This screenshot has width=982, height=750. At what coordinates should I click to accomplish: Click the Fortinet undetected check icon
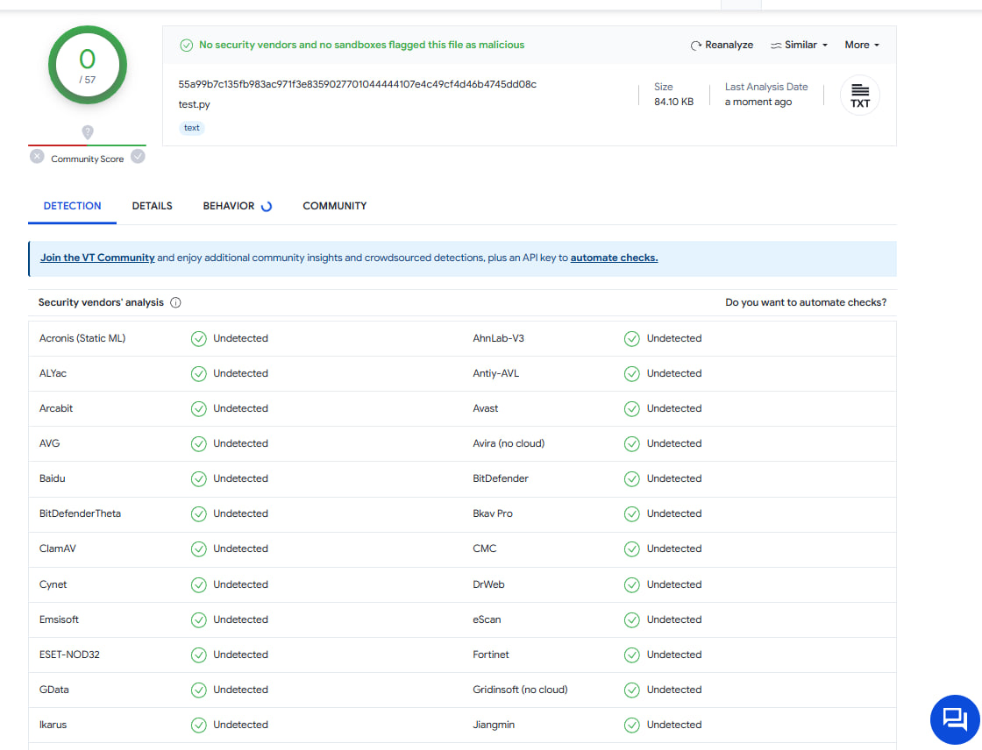point(632,654)
